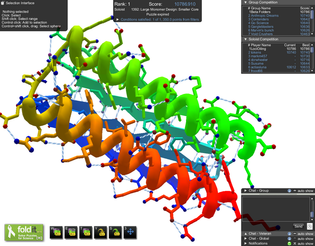The width and height of the screenshot is (315, 246).
Task: Select the blue move arrows tool
Action: [130, 232]
